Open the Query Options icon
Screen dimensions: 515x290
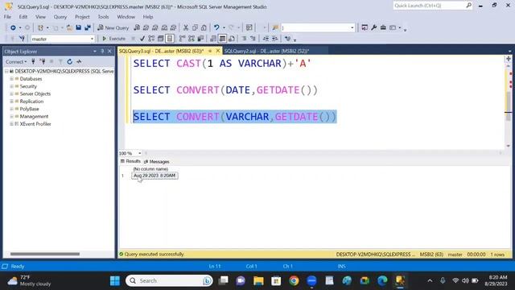[x=160, y=39]
